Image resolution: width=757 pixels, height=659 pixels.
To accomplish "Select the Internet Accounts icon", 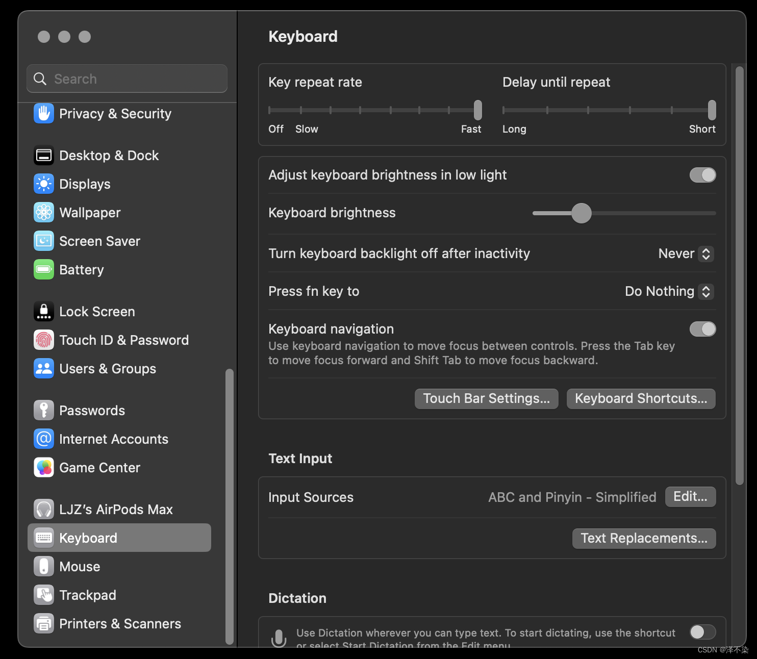I will click(44, 439).
